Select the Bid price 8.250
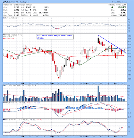 (28, 13)
